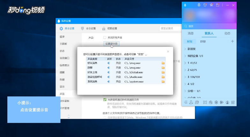The width and height of the screenshot is (250, 137).
Task: Toggle the 系统消息 status 开启
Action: click(118, 81)
